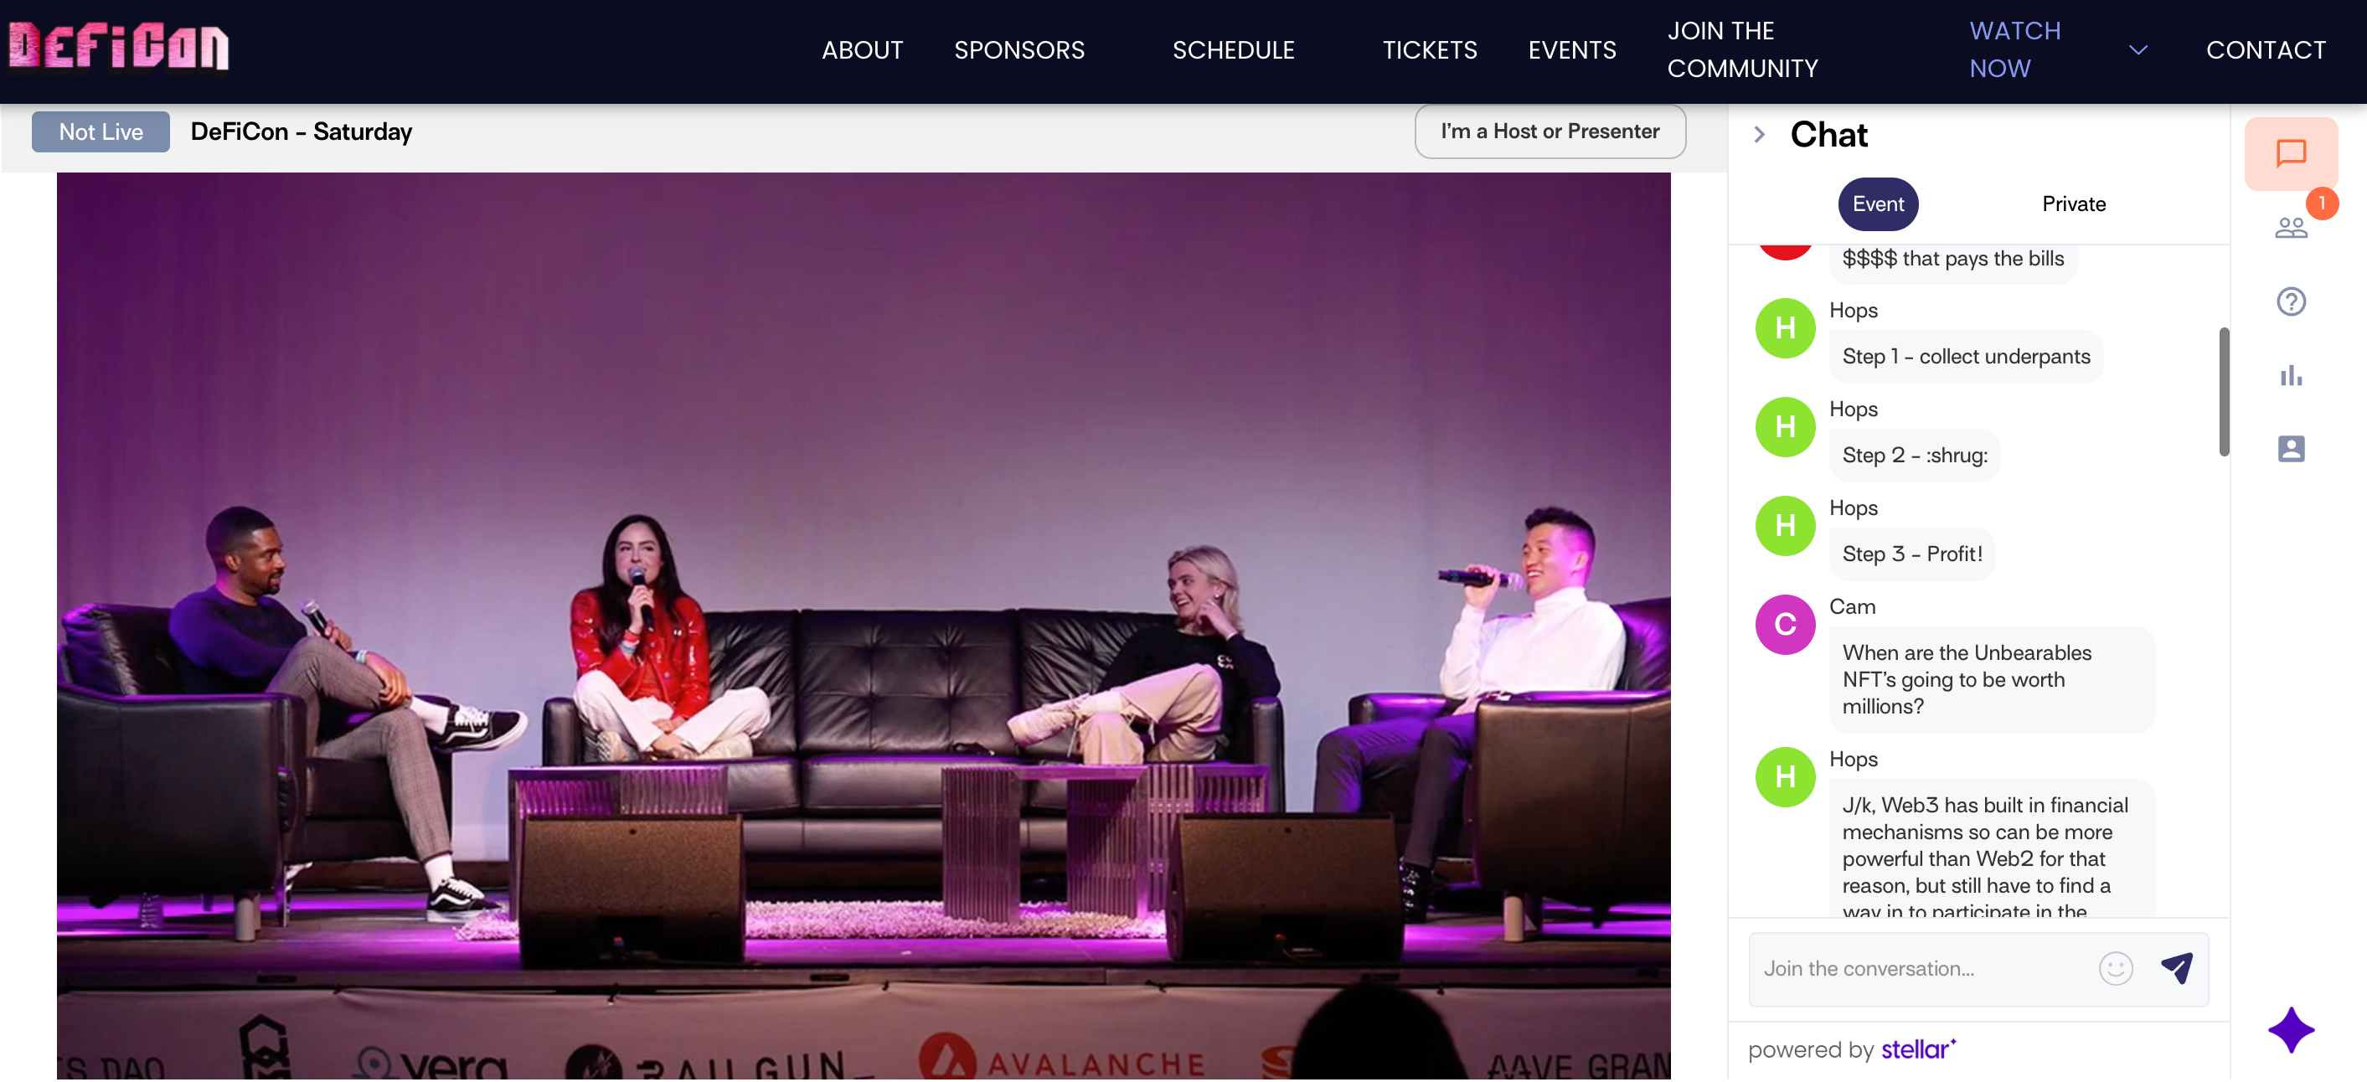Image resolution: width=2367 pixels, height=1082 pixels.
Task: Click Hops avatar beside 'Step 3 - Profit!'
Action: (1784, 525)
